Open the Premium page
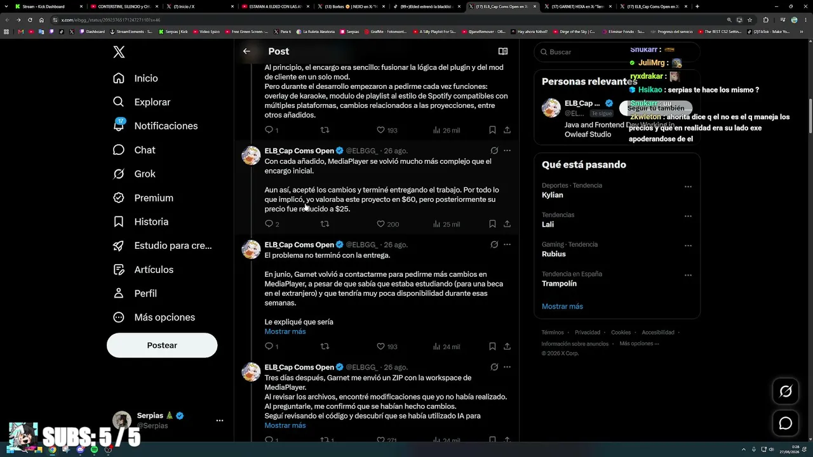 [x=143, y=198]
